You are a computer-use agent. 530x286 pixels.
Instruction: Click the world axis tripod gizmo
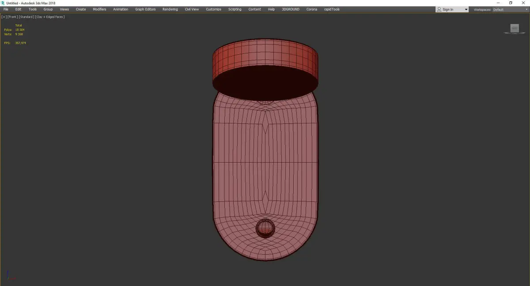(x=11, y=276)
